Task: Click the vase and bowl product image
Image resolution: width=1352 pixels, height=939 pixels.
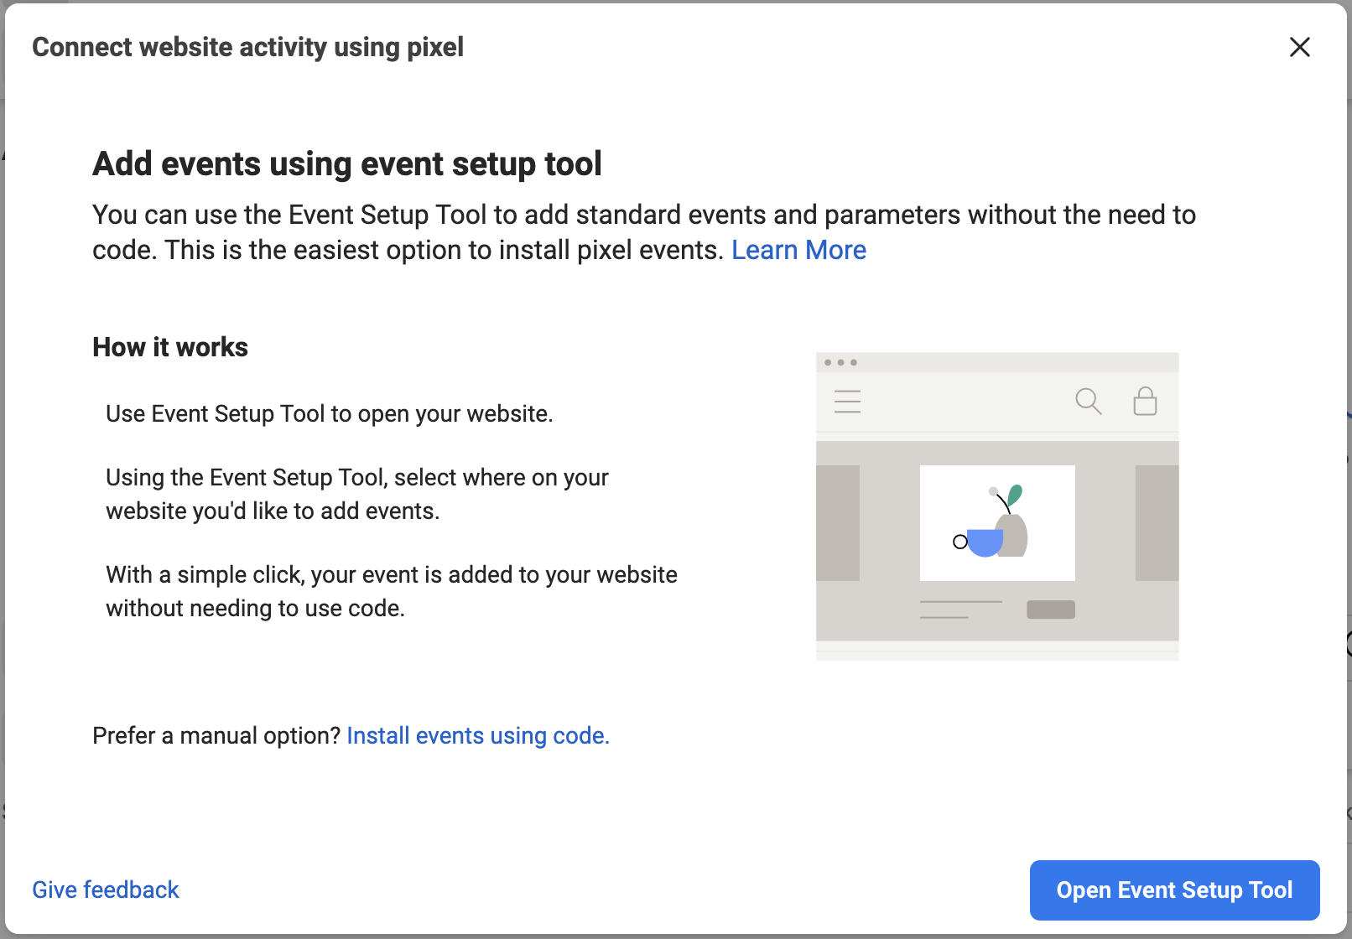Action: tap(997, 523)
